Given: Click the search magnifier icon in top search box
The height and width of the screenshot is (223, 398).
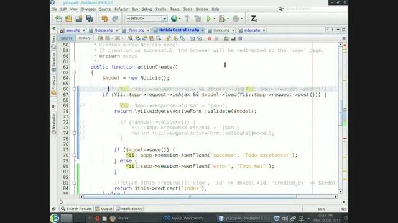Looking at the screenshot, I should 280,9.
